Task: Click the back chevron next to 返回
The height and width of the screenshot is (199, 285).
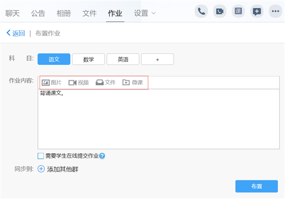Action: click(8, 33)
